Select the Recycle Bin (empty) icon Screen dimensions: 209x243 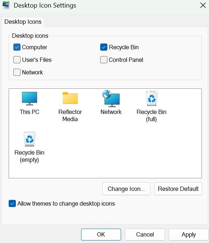30,139
